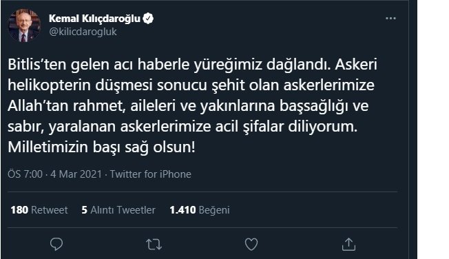Click the text Milletimizin başı sağ olsun!
This screenshot has height=259, width=449.
[x=101, y=147]
